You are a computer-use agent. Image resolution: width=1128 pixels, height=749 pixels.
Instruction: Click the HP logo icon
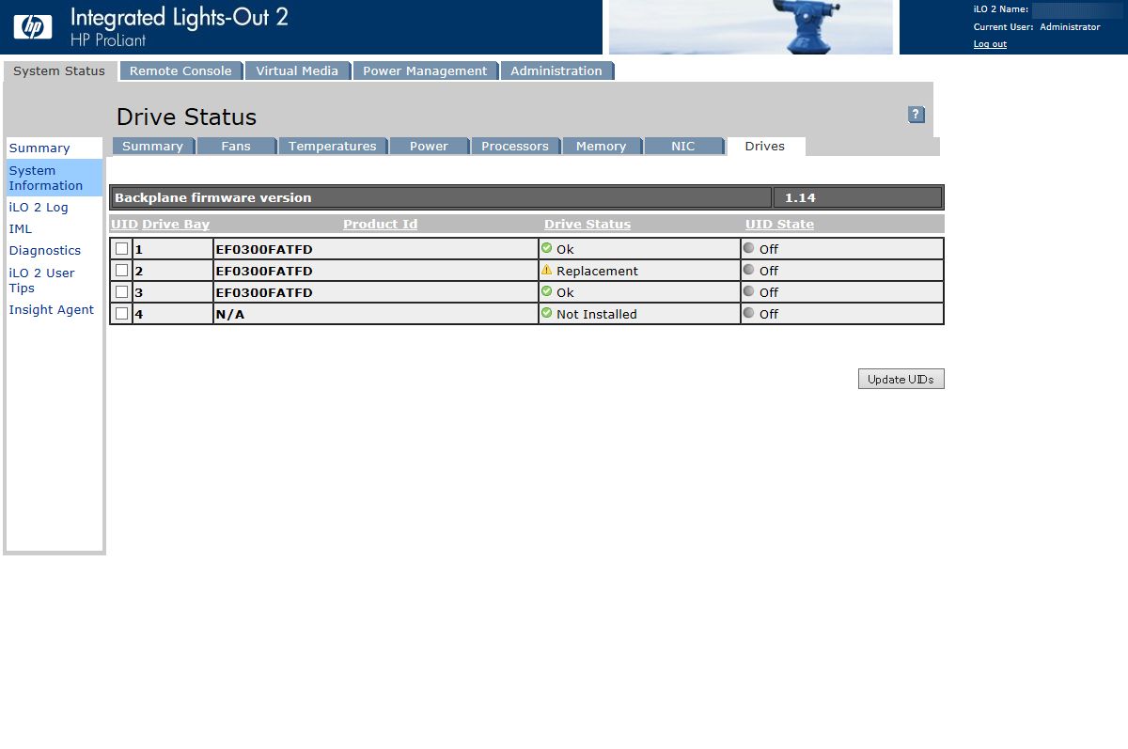click(33, 27)
